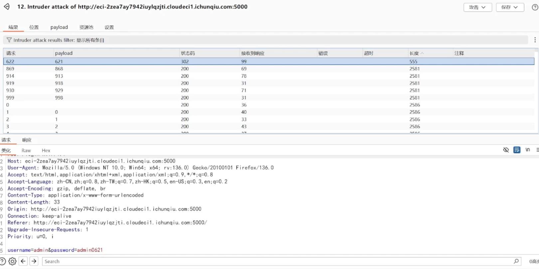The width and height of the screenshot is (539, 269).
Task: Select result row with request 914
Action: click(x=269, y=76)
